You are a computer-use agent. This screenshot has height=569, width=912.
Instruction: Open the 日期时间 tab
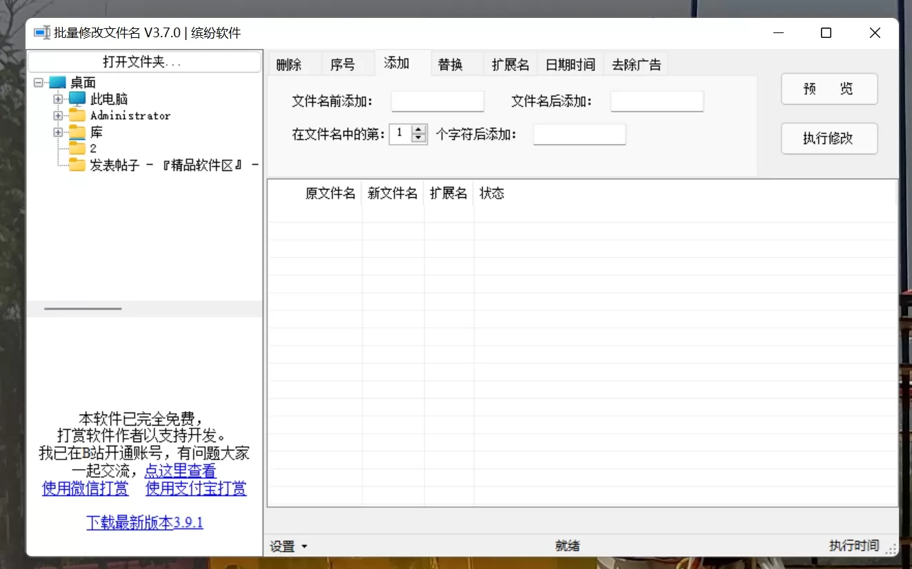[x=571, y=63]
